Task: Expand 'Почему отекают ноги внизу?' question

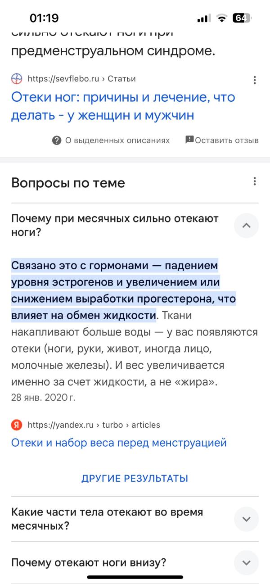Action: [x=246, y=562]
